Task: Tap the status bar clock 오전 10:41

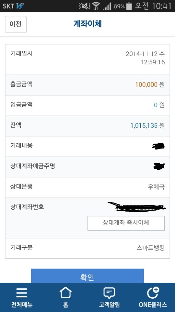Action: pos(153,6)
